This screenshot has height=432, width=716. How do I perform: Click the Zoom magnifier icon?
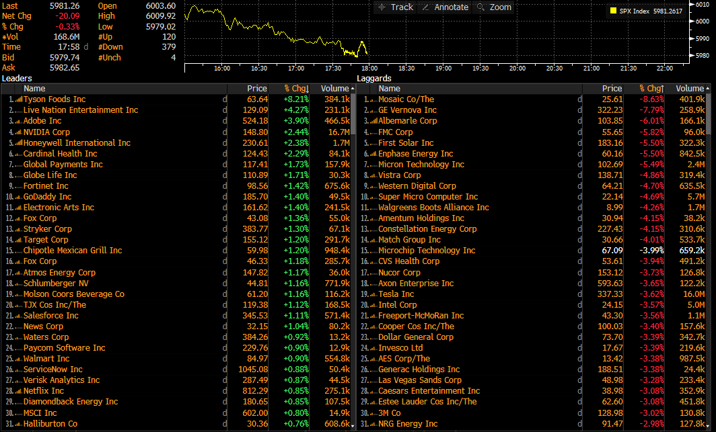tap(480, 7)
